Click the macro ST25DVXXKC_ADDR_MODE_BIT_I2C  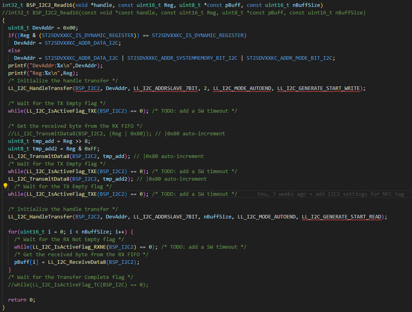tap(289, 58)
